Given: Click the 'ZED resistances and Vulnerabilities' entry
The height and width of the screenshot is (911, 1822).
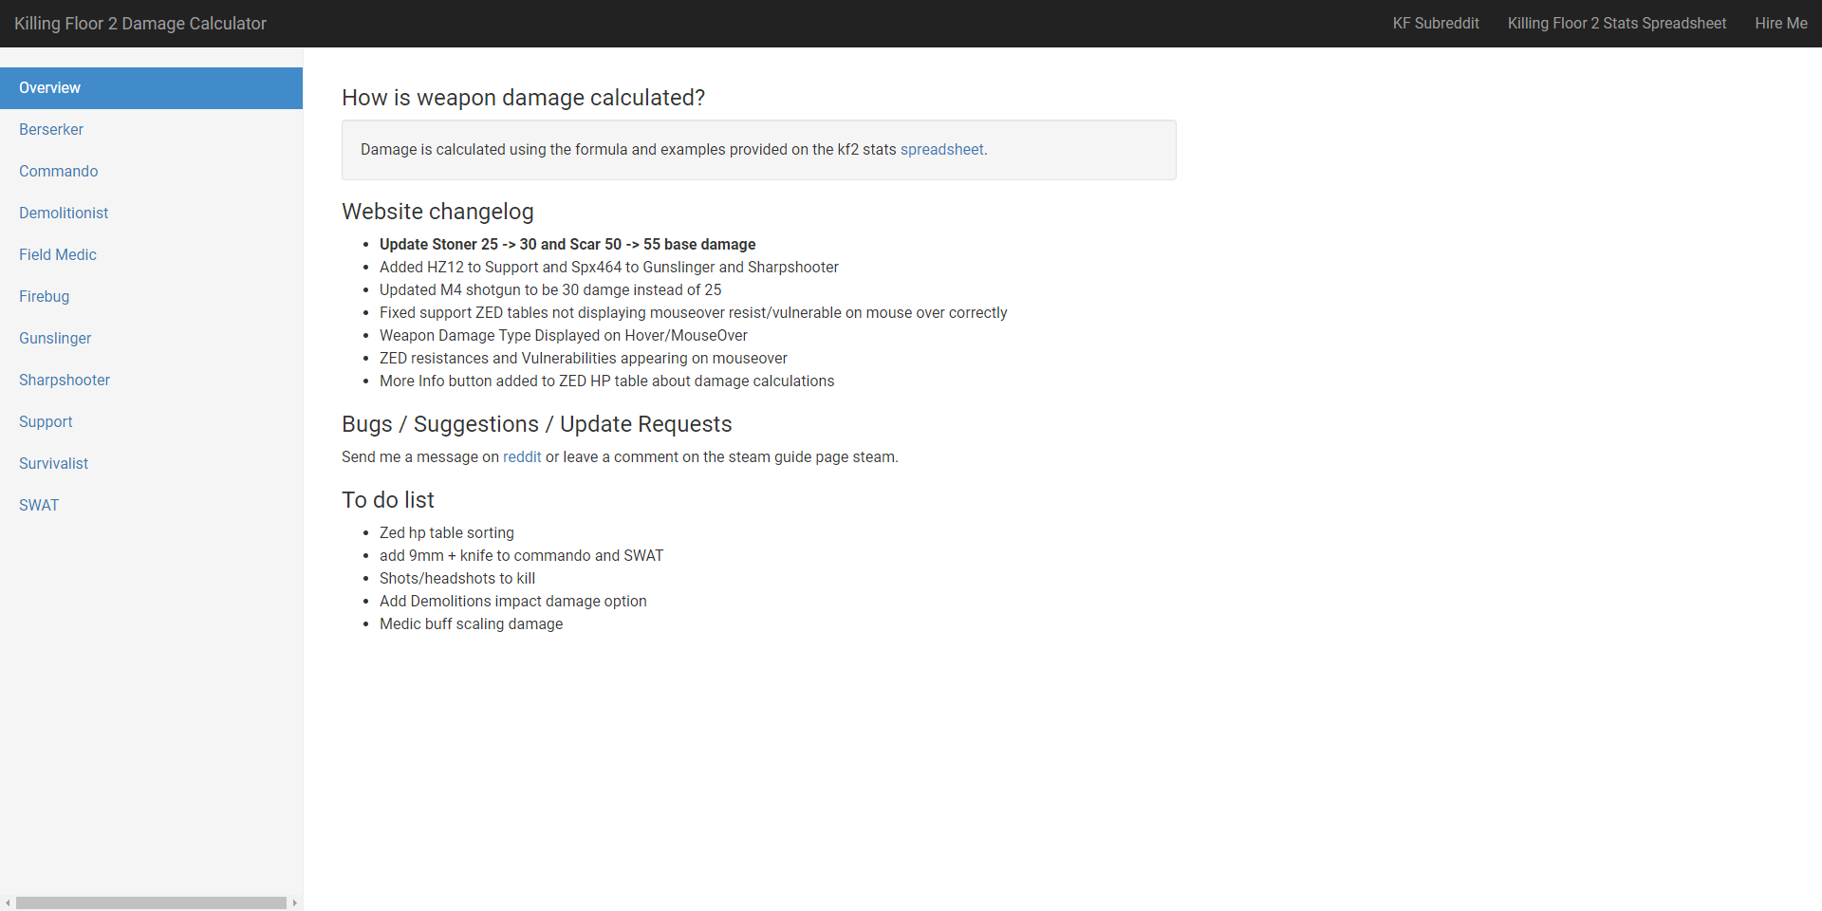Looking at the screenshot, I should (x=584, y=359).
